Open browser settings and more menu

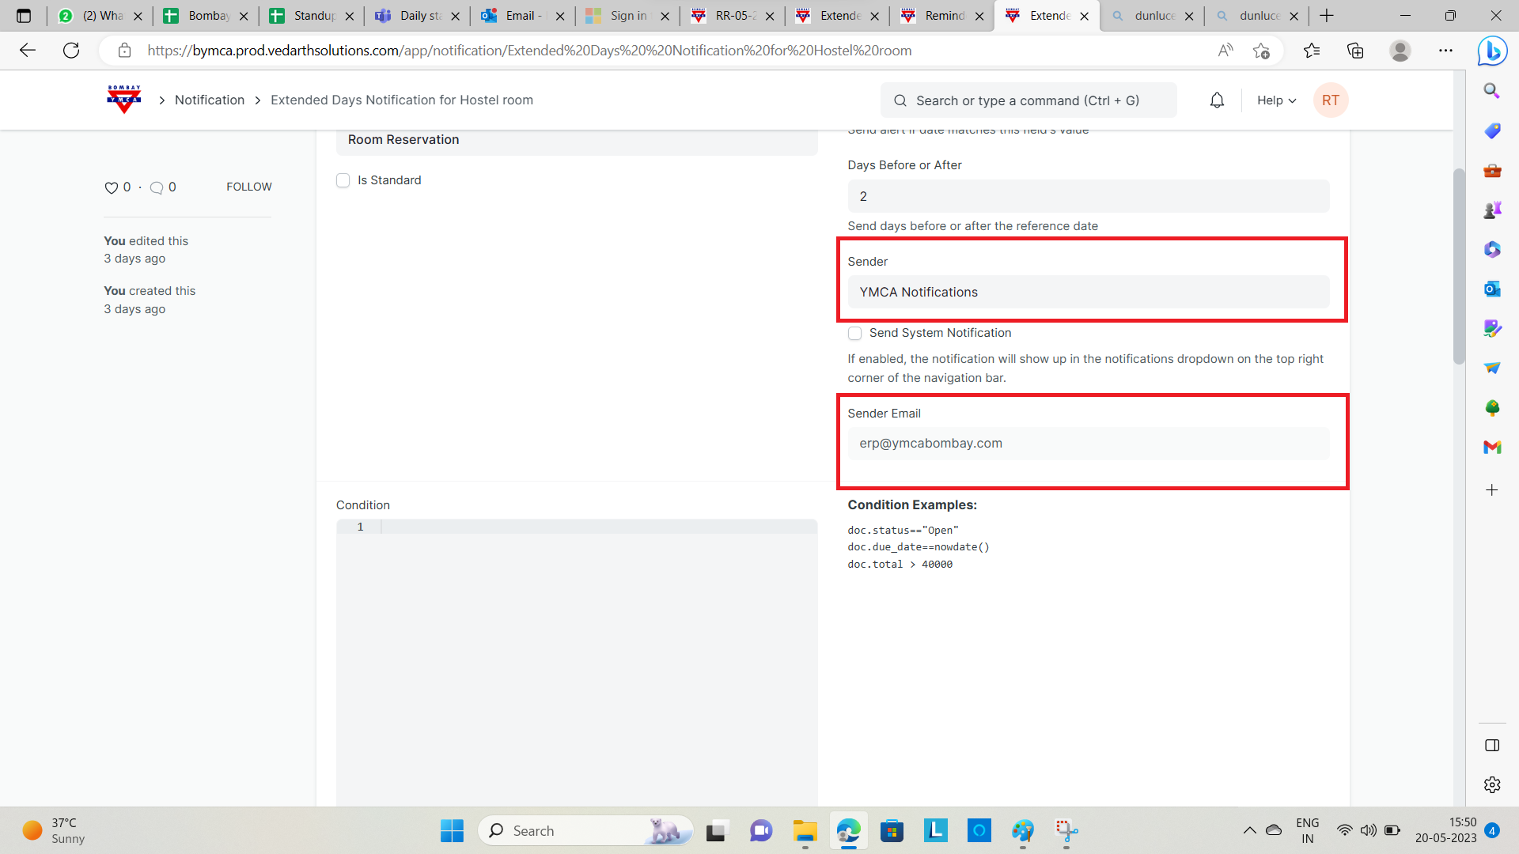click(x=1445, y=51)
